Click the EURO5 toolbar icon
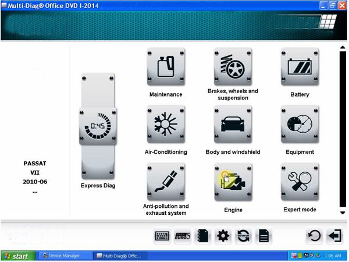The image size is (349, 262). pyautogui.click(x=183, y=236)
